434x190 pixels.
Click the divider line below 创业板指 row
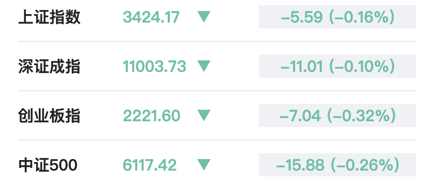217,140
